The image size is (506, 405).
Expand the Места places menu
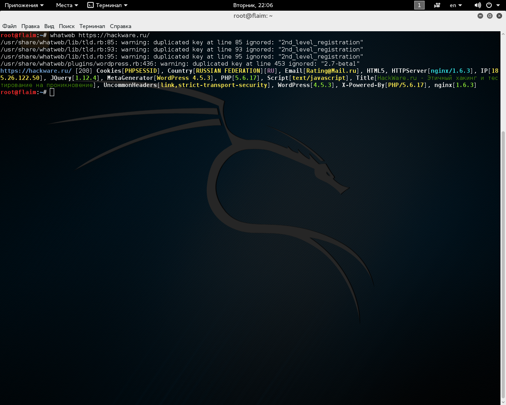(67, 5)
